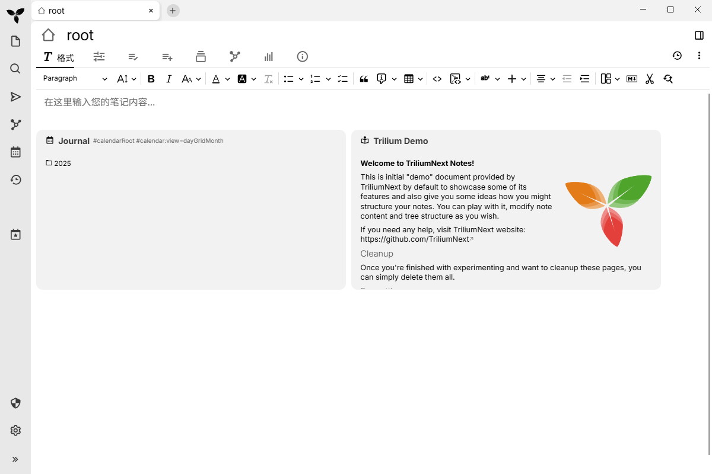Open the include/layout block dropdown
Image resolution: width=712 pixels, height=474 pixels.
610,79
